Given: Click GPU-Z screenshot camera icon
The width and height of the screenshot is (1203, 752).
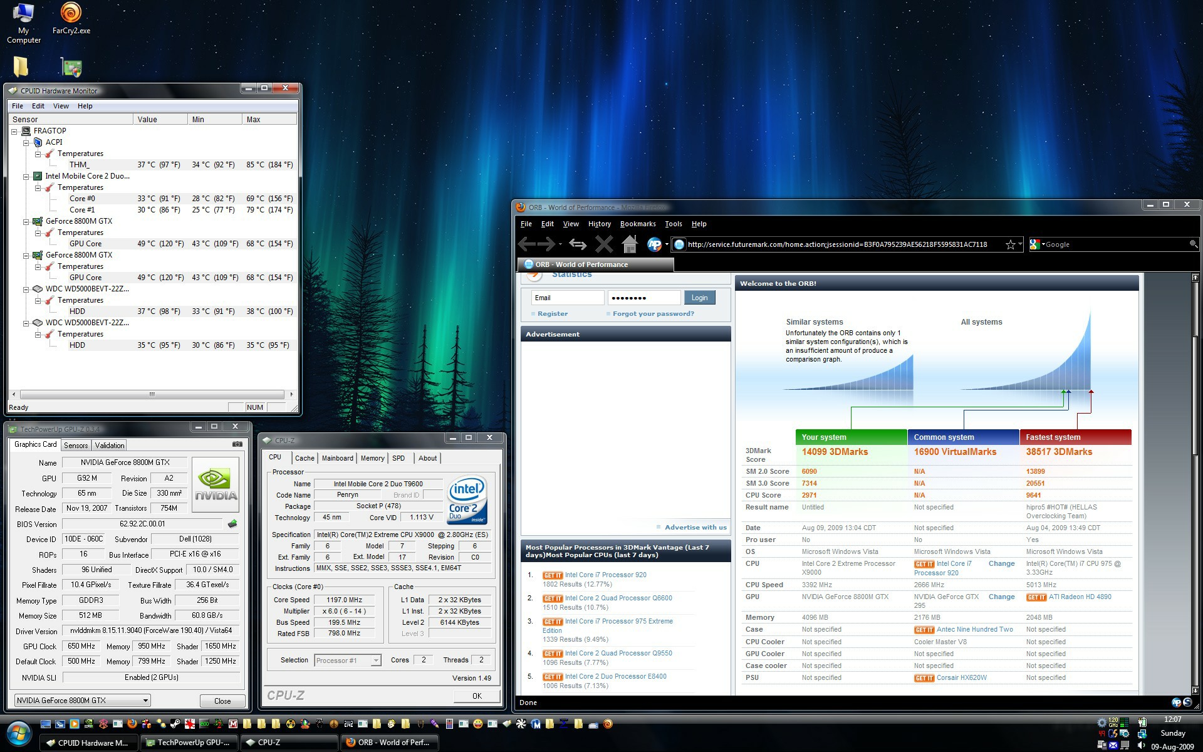Looking at the screenshot, I should click(x=237, y=444).
